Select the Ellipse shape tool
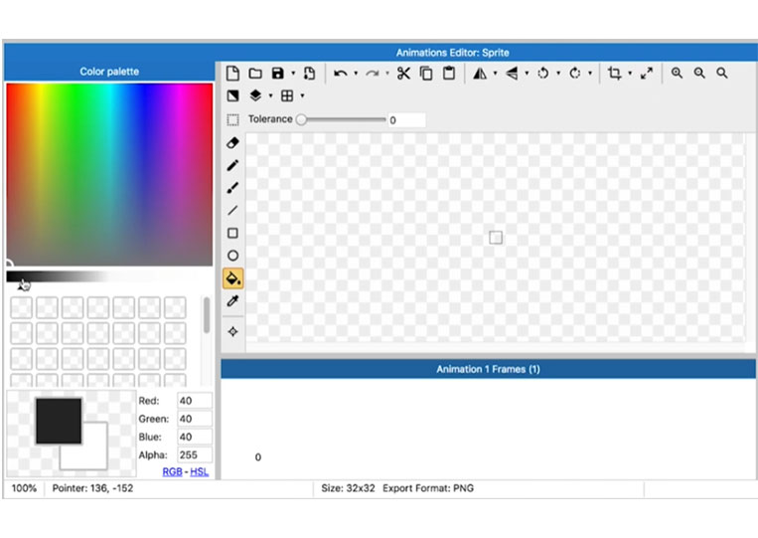 [x=232, y=256]
